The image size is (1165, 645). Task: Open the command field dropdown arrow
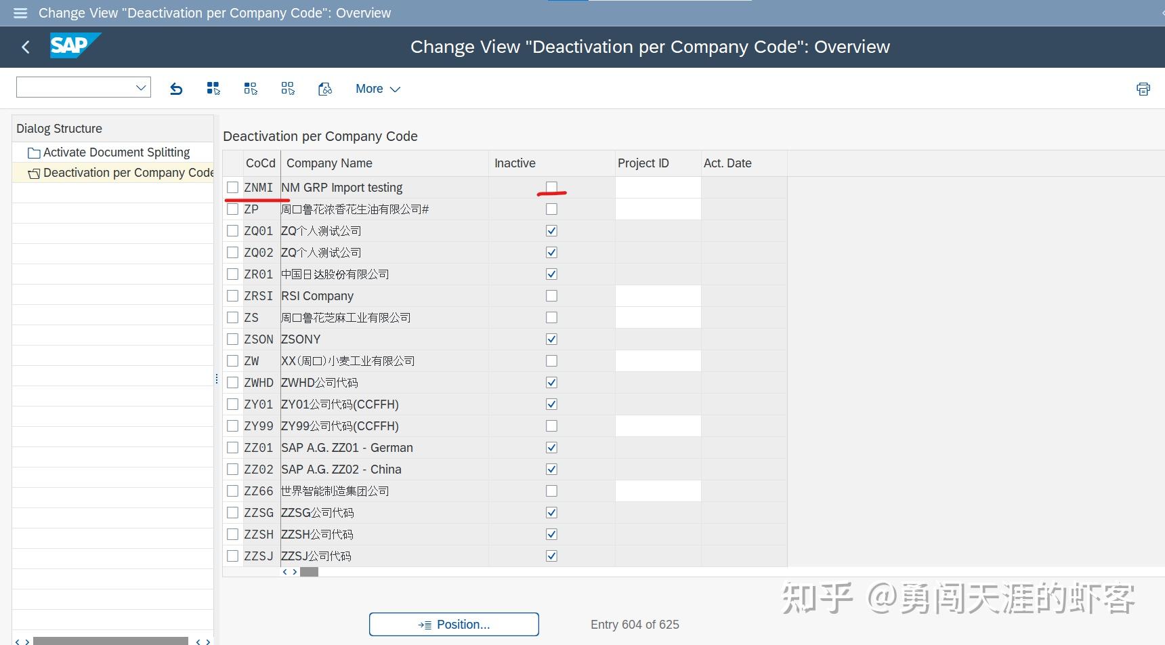(x=140, y=87)
